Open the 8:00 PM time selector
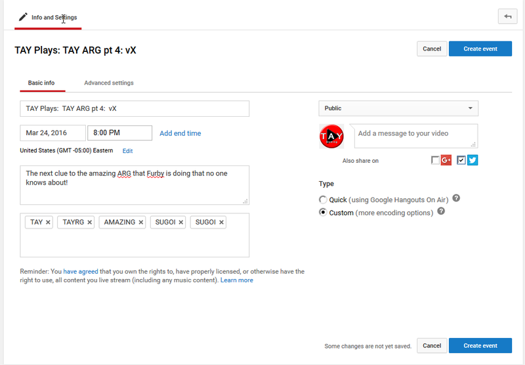525x365 pixels. pyautogui.click(x=119, y=133)
